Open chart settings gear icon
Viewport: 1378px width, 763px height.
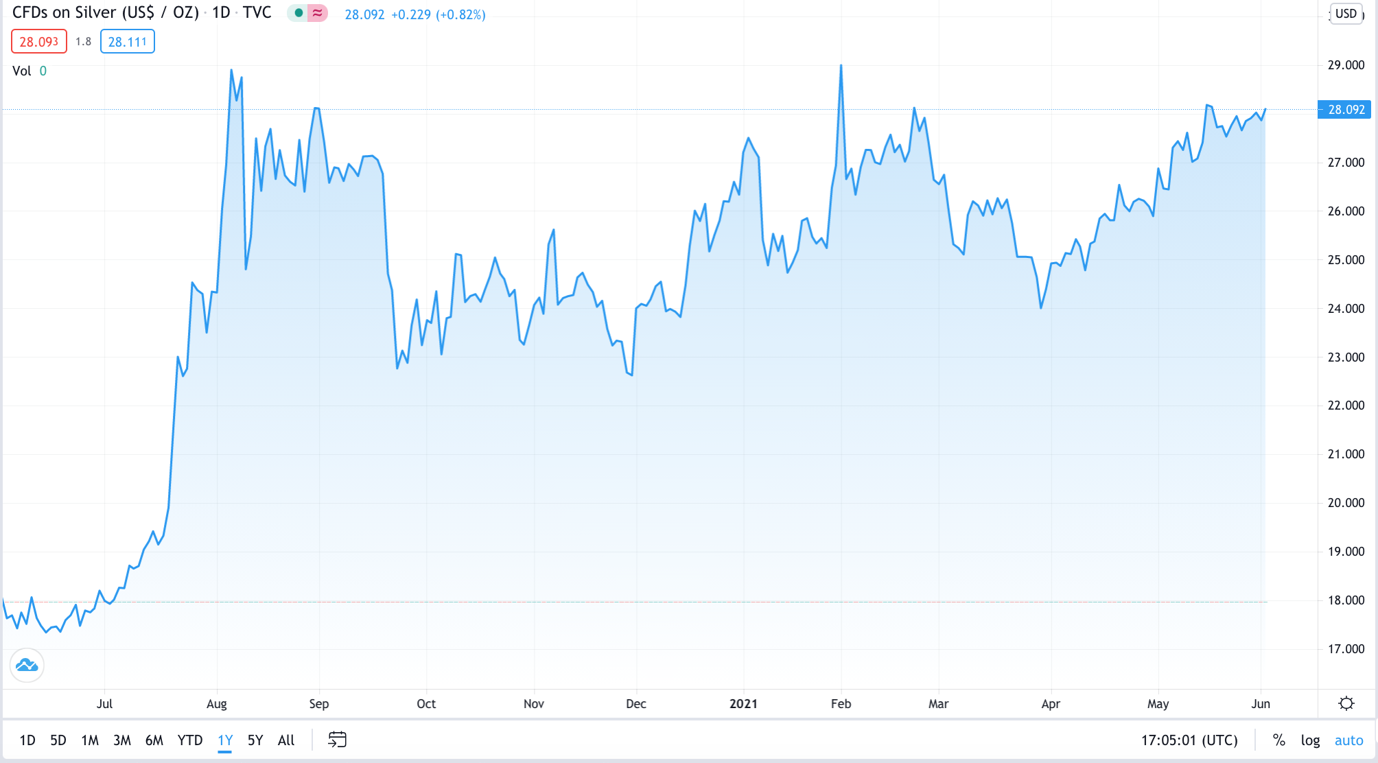click(x=1346, y=703)
